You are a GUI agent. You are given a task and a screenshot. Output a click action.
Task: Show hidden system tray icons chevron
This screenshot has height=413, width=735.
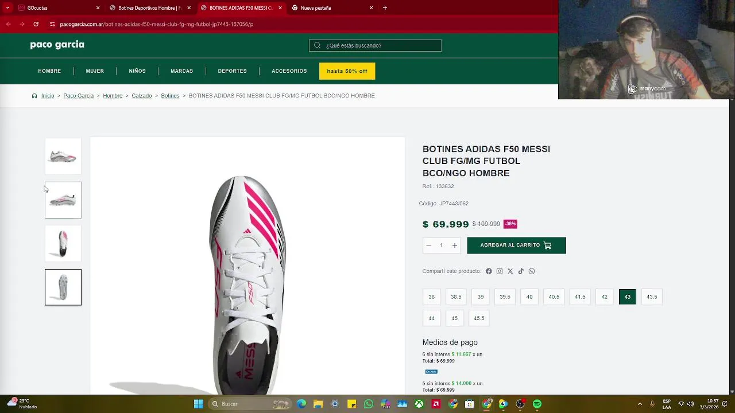640,404
